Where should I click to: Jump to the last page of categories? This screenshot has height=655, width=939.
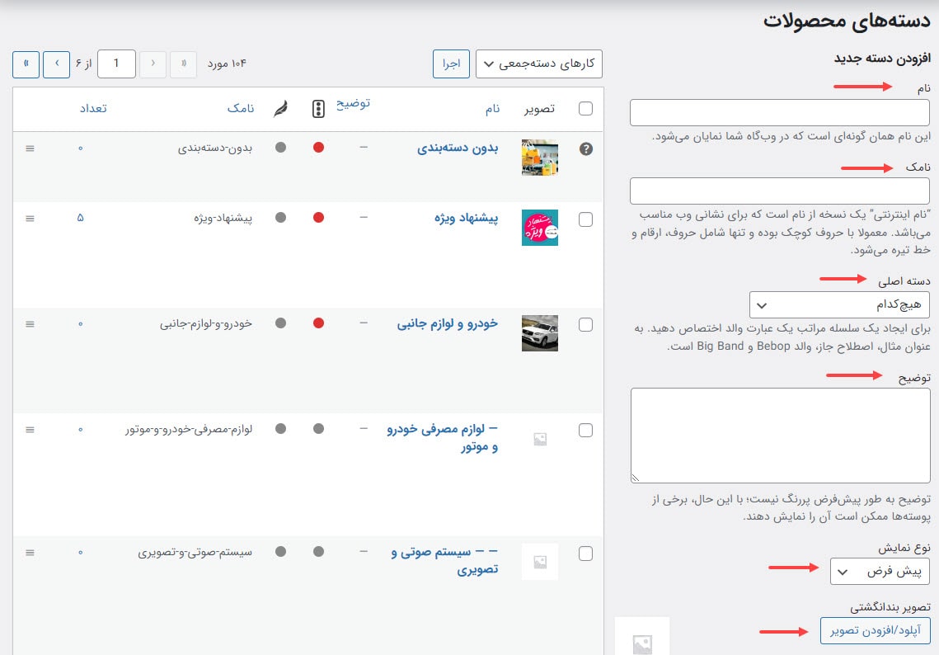pyautogui.click(x=26, y=64)
